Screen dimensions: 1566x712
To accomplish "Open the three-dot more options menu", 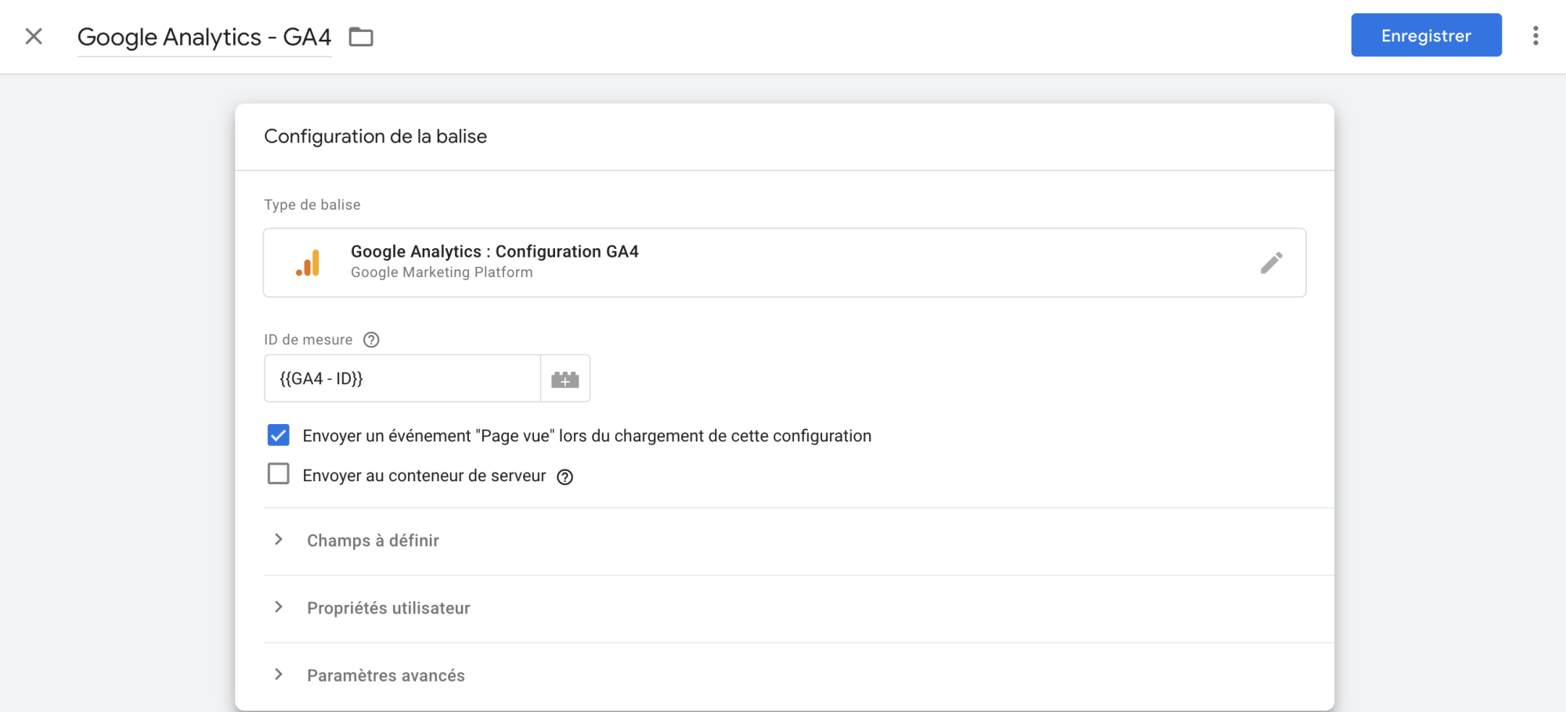I will (1535, 36).
